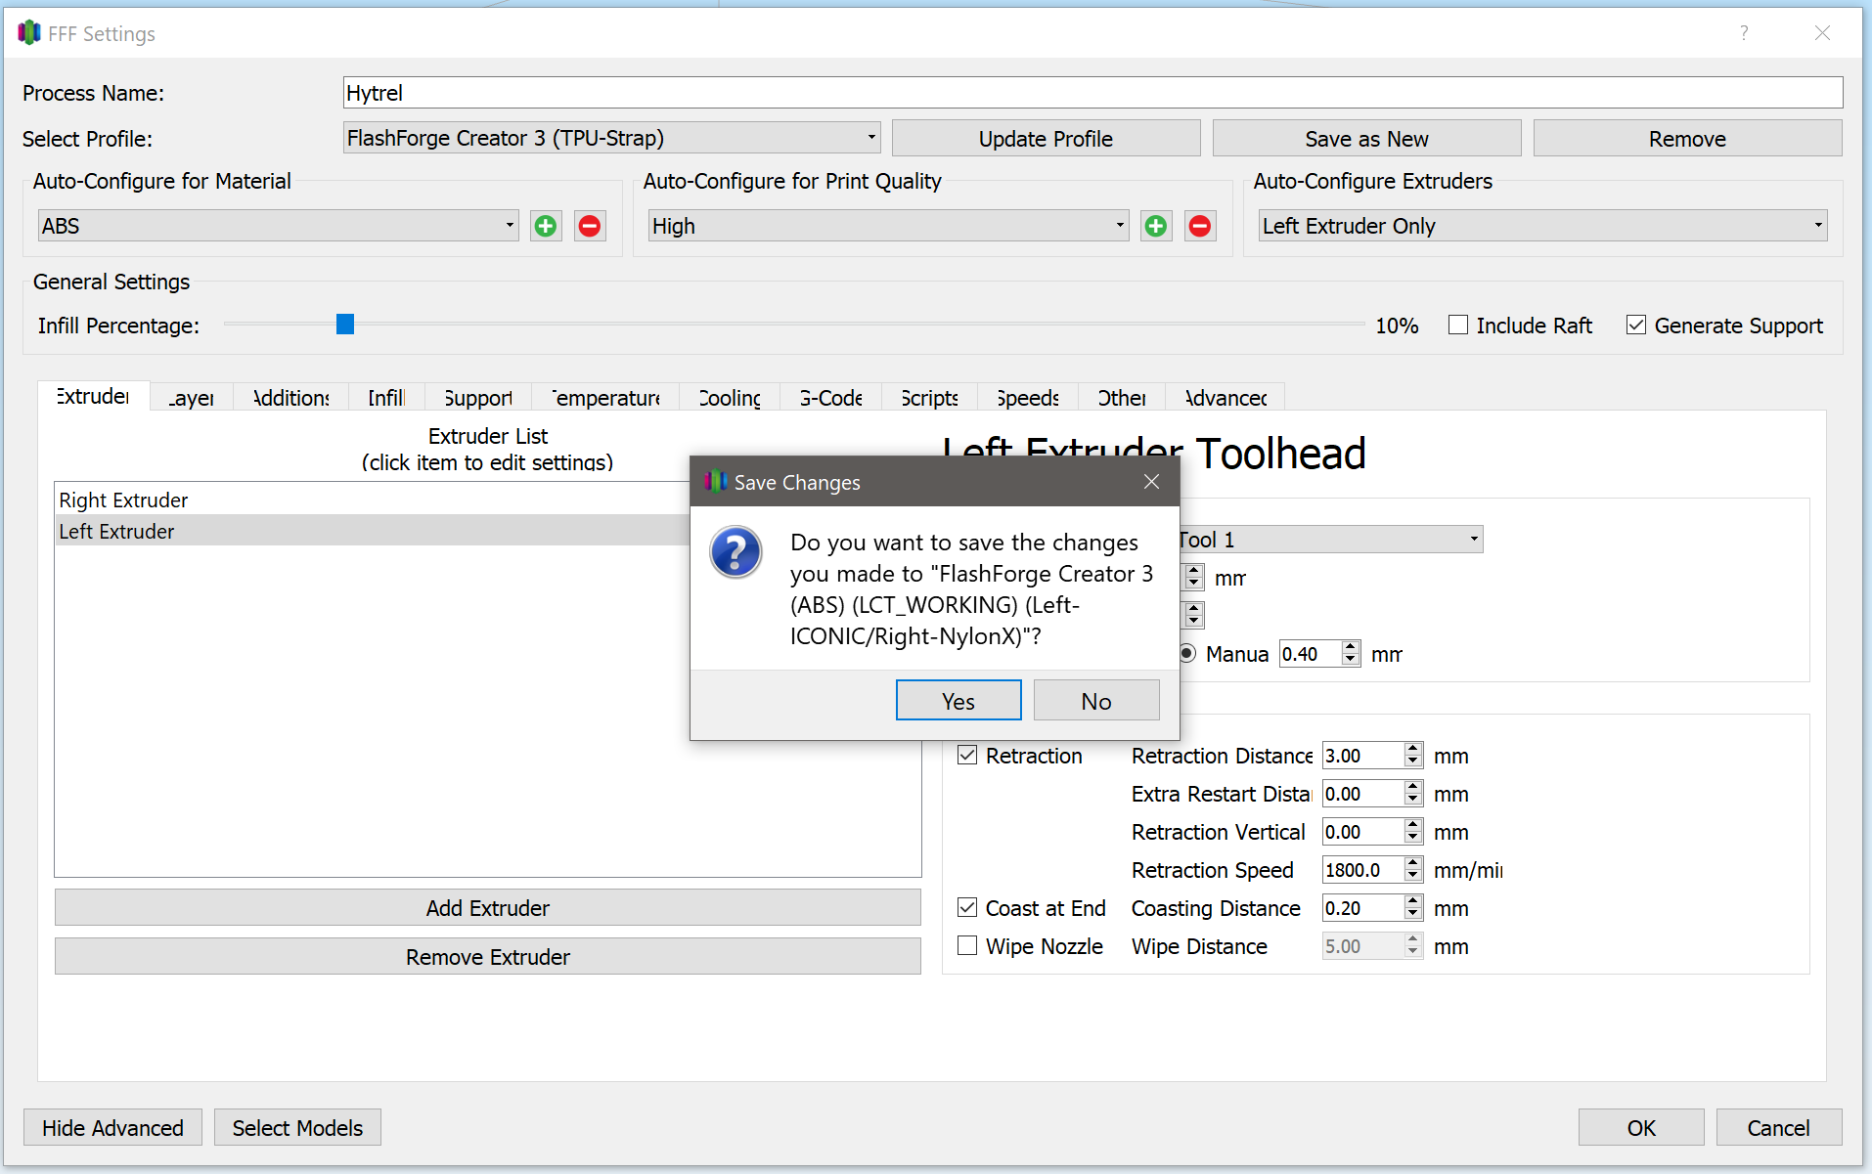Switch to the Other tab
This screenshot has width=1872, height=1174.
pyautogui.click(x=1122, y=398)
